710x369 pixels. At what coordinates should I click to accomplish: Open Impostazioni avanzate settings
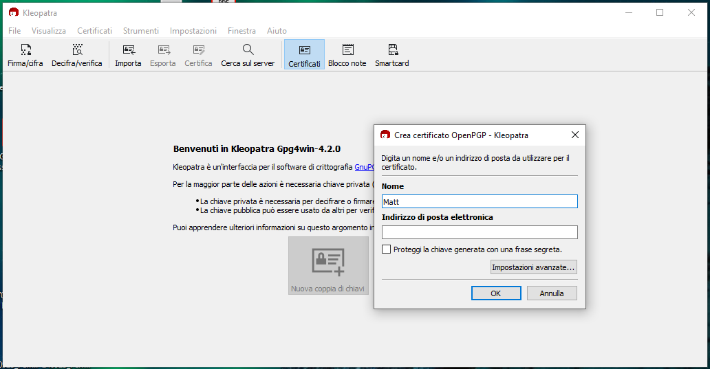click(534, 267)
